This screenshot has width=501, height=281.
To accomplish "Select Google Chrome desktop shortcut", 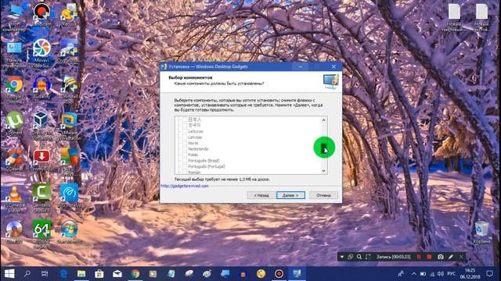I will 14,90.
